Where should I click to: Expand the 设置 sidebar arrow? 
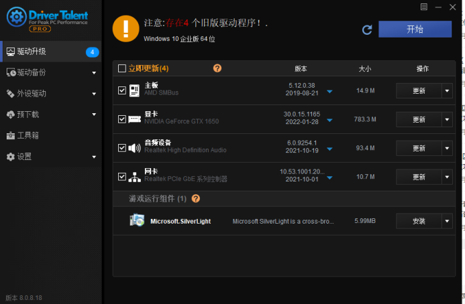click(x=94, y=157)
